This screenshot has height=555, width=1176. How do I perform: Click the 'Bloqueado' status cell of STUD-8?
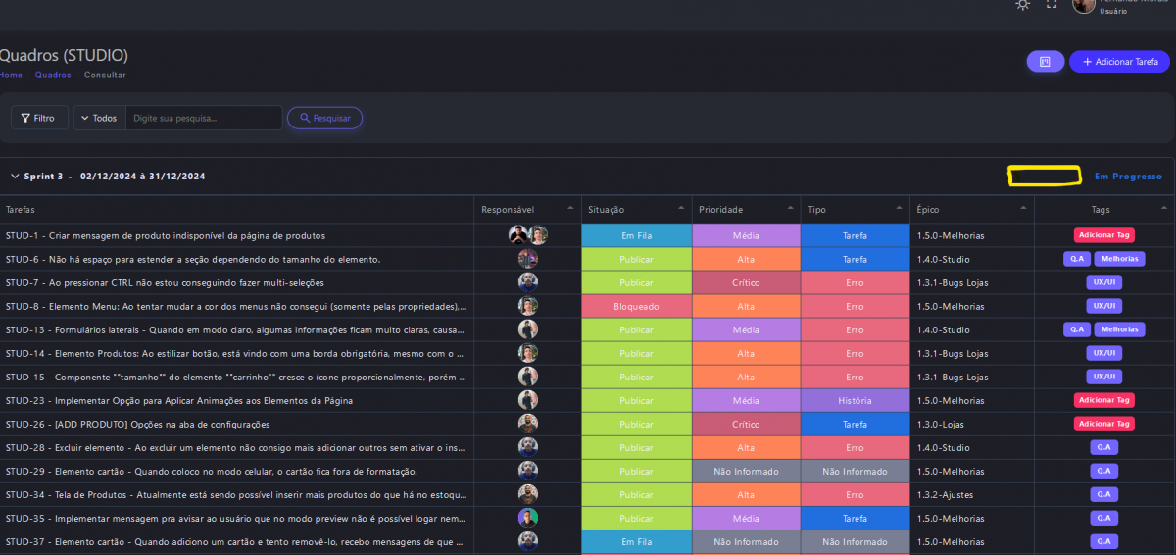coord(636,306)
